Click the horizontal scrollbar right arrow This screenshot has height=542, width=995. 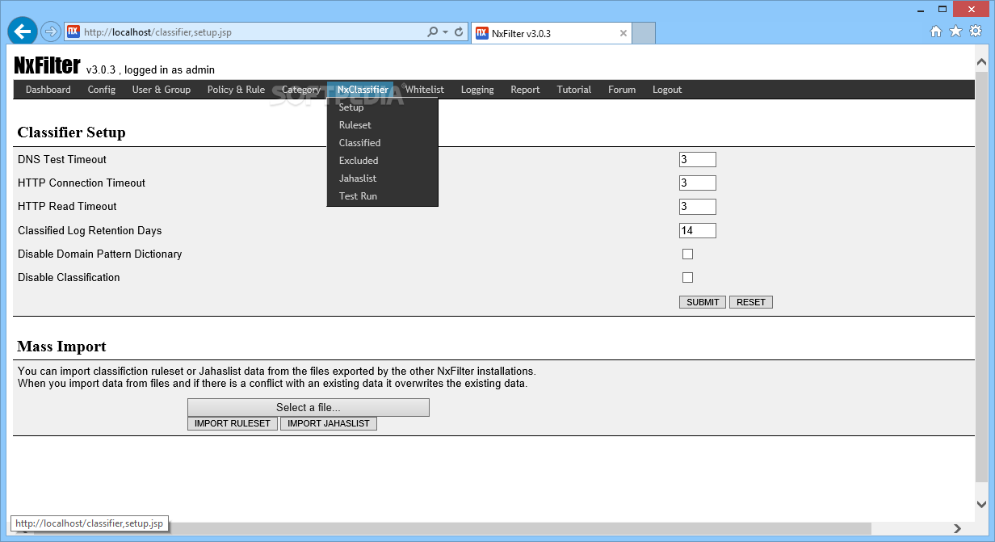point(958,528)
